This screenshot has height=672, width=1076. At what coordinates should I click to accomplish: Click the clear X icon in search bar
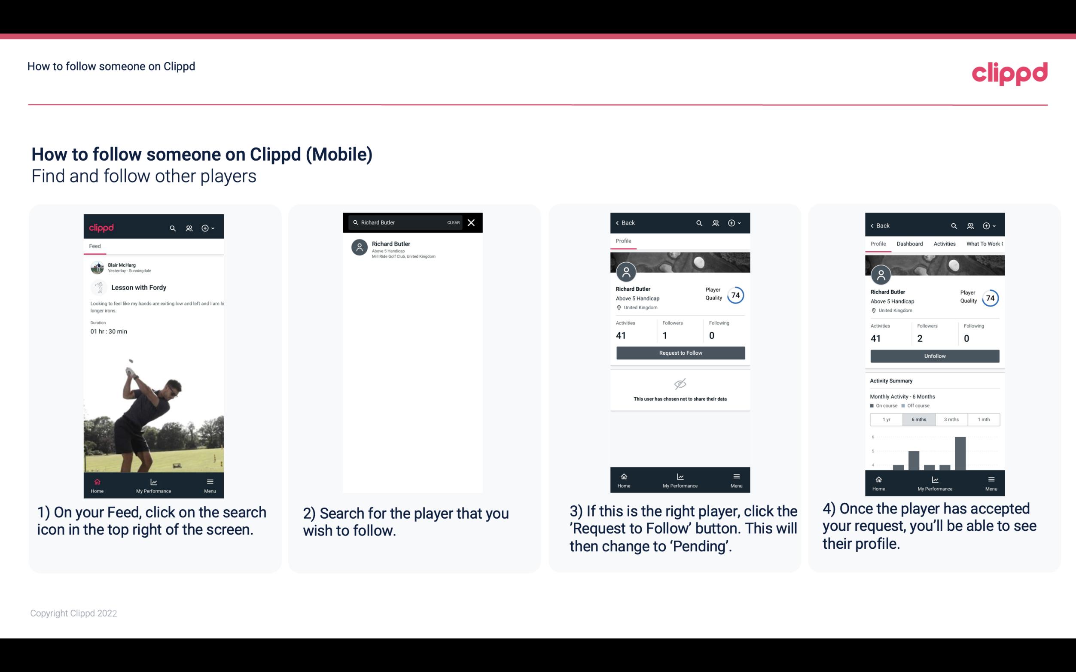pyautogui.click(x=472, y=222)
